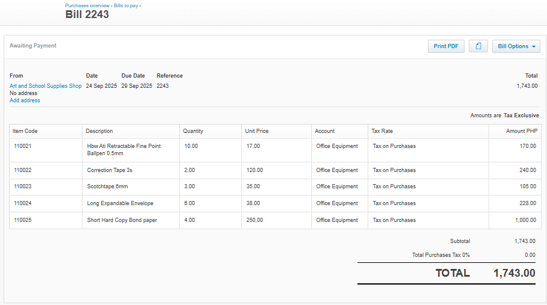Click the copy bill icon button
Image resolution: width=547 pixels, height=305 pixels.
pyautogui.click(x=478, y=46)
